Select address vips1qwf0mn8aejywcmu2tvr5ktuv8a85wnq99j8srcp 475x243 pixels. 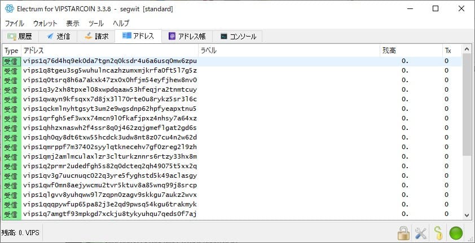[110, 185]
